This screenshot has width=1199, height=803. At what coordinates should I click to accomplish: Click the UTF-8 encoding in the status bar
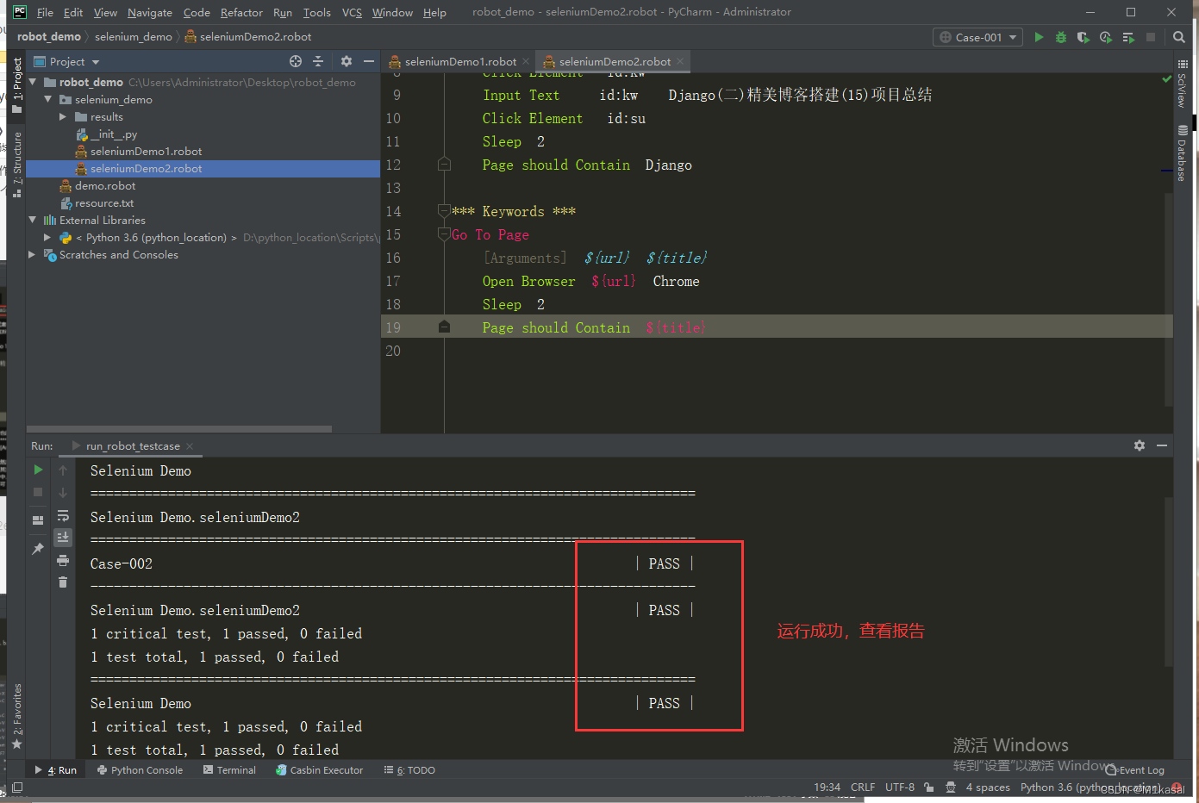pyautogui.click(x=900, y=787)
